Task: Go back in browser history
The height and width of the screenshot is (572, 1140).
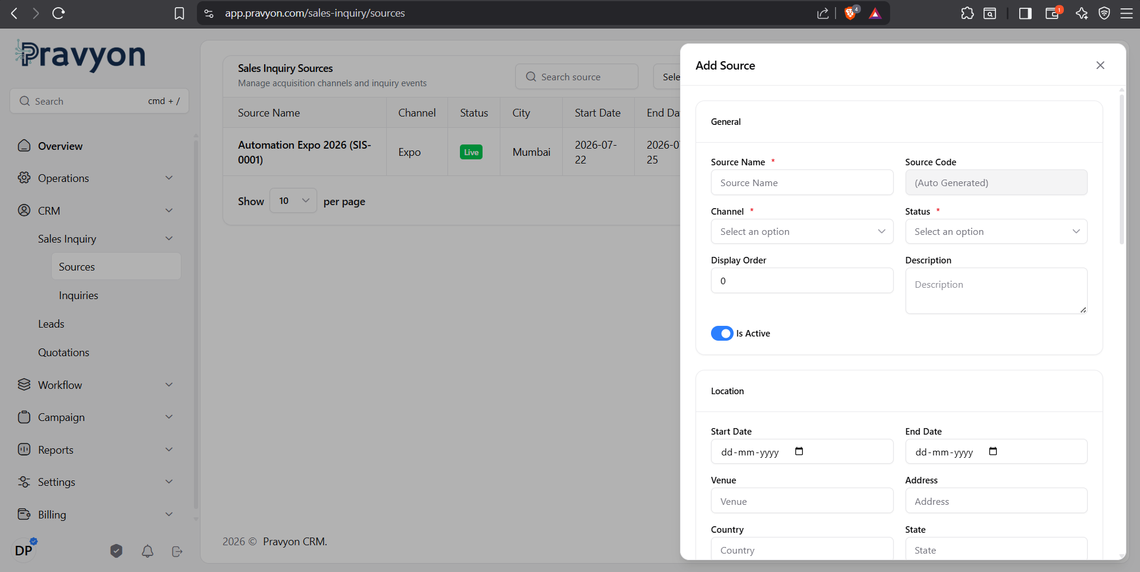Action: [x=14, y=13]
